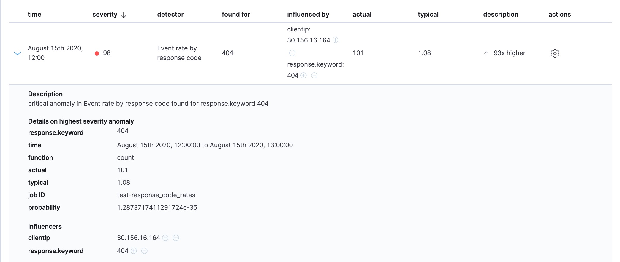Select the job ID test-response_code_rates
620x262 pixels.
click(x=156, y=195)
